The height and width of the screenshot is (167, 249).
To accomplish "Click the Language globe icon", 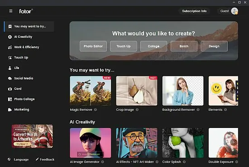I will pyautogui.click(x=9, y=159).
